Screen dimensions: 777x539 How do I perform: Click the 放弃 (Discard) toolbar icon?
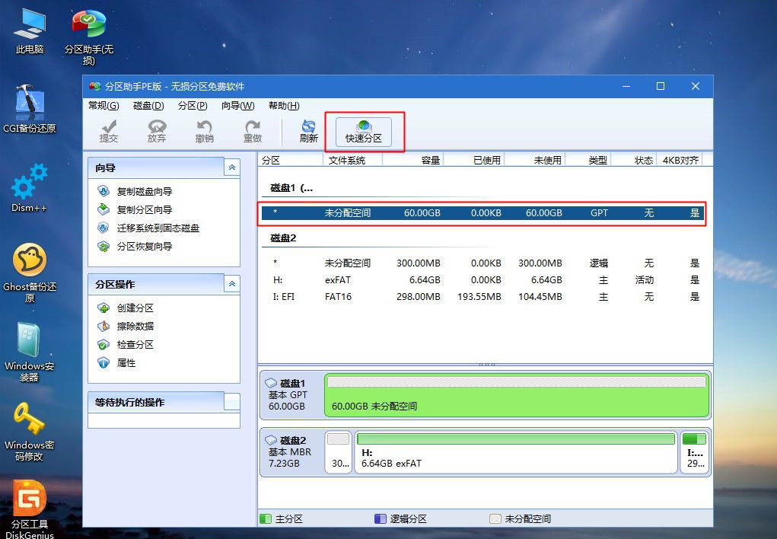[x=156, y=129]
